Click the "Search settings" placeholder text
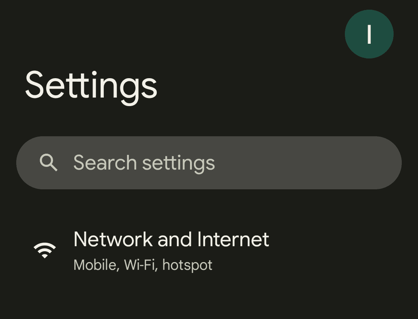This screenshot has height=319, width=418. tap(144, 163)
